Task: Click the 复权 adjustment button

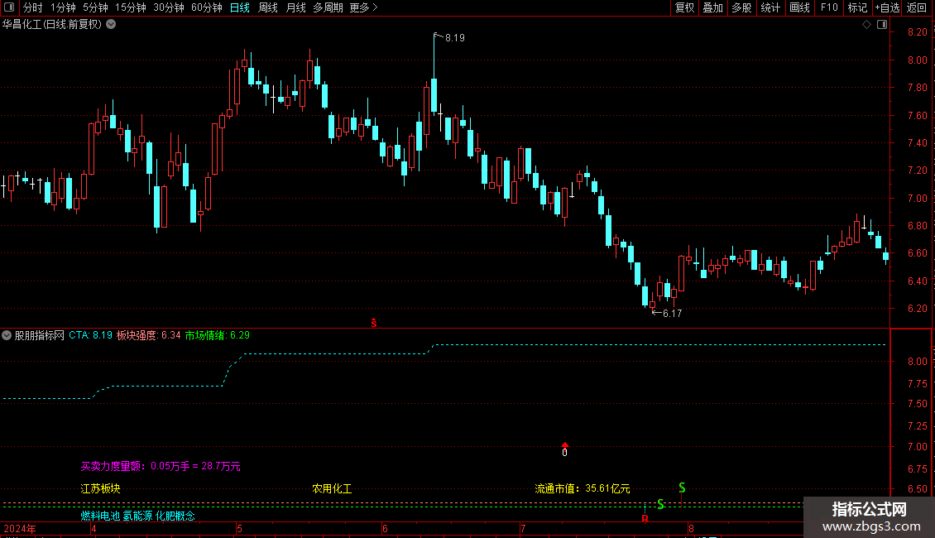Action: [684, 7]
